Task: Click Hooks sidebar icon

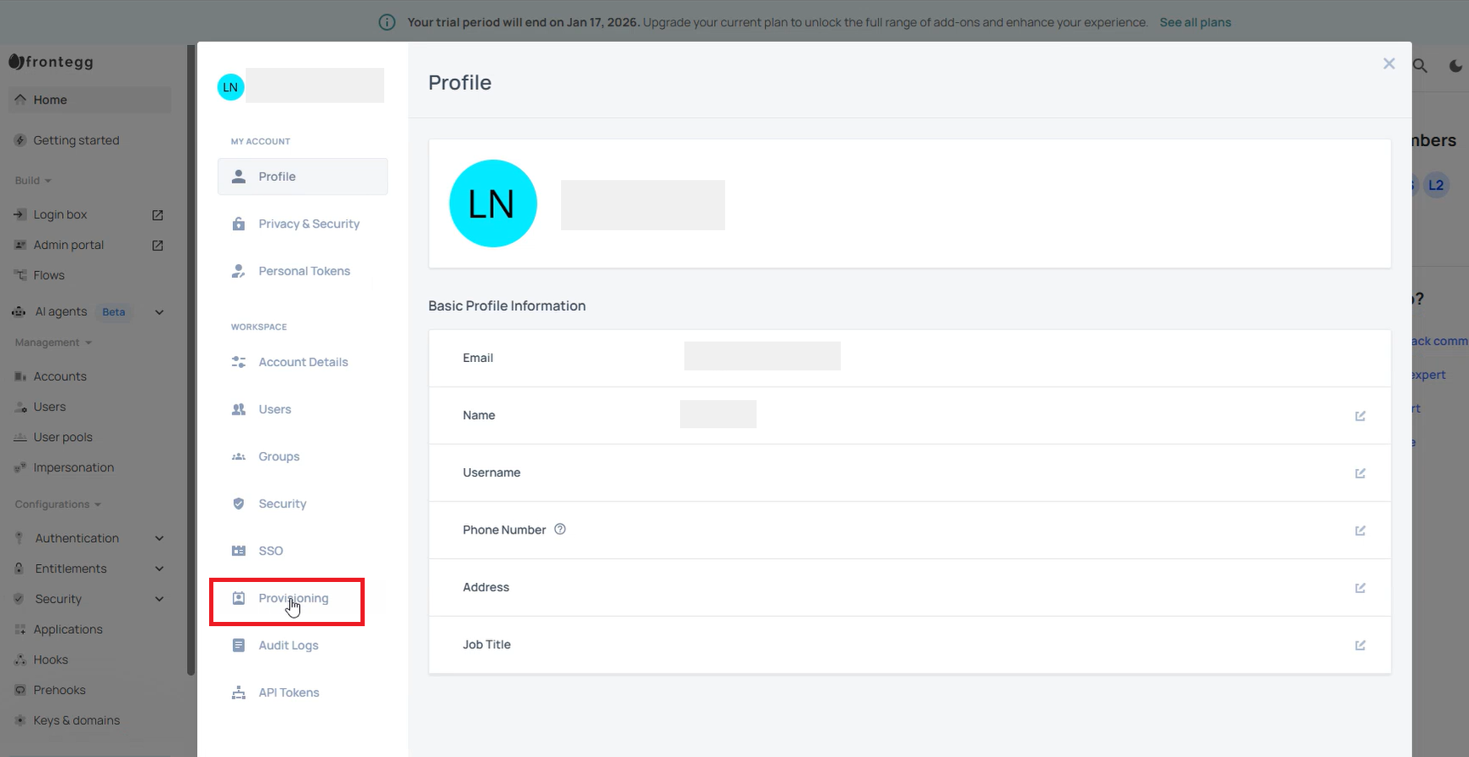Action: pos(20,660)
